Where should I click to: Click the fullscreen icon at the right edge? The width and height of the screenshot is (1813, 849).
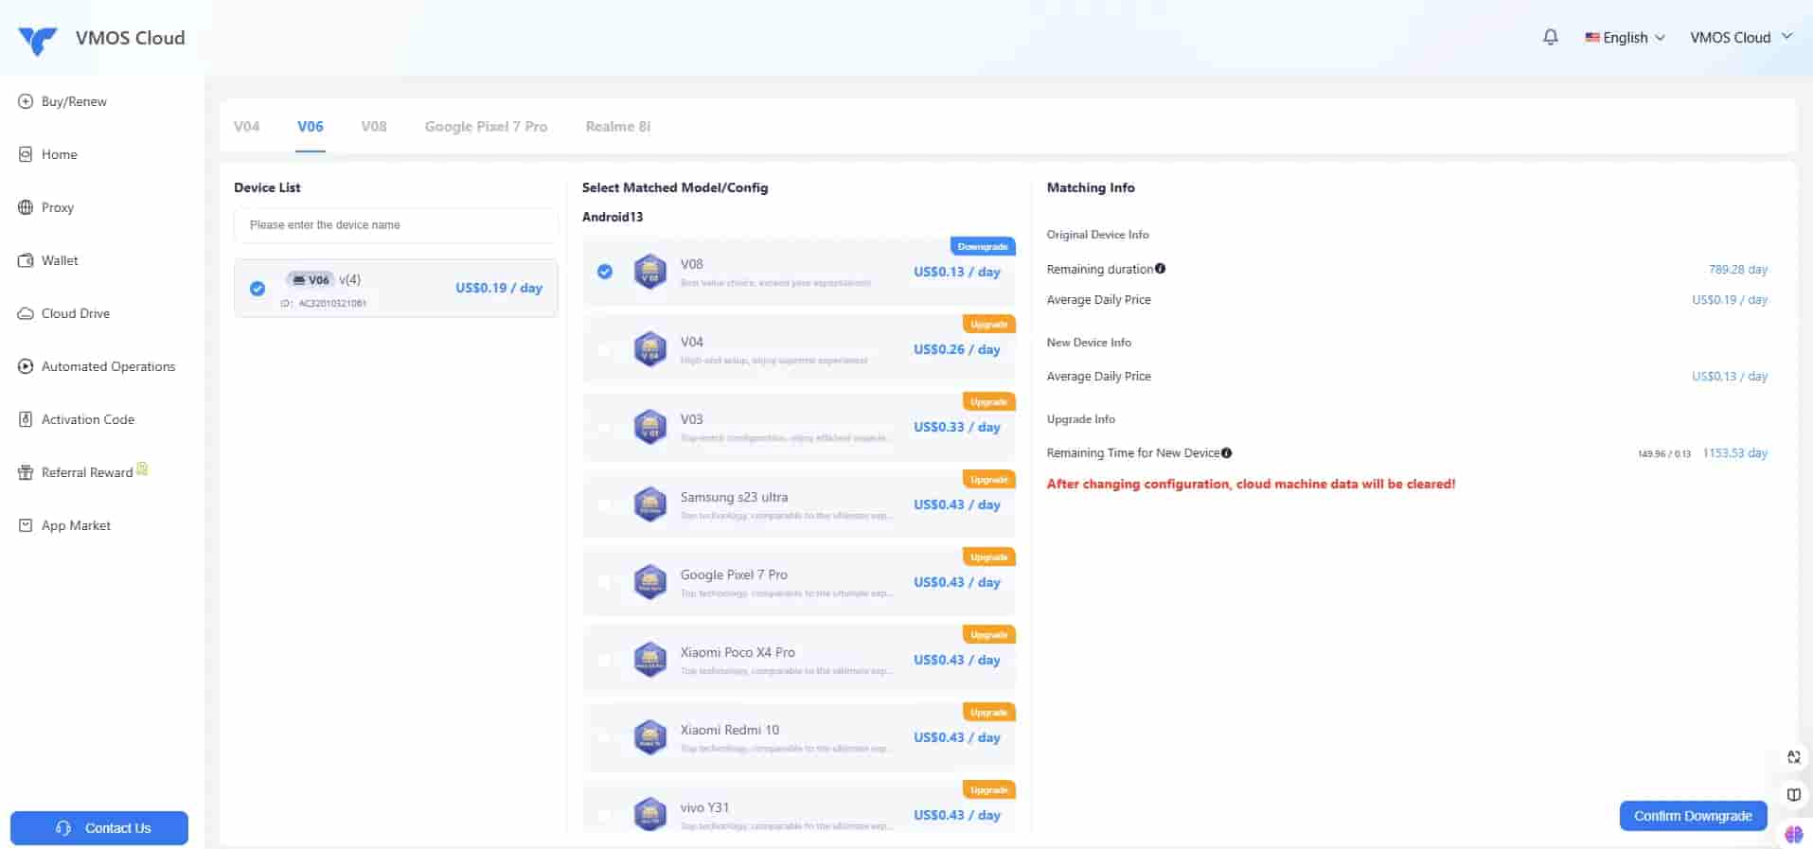click(1793, 757)
